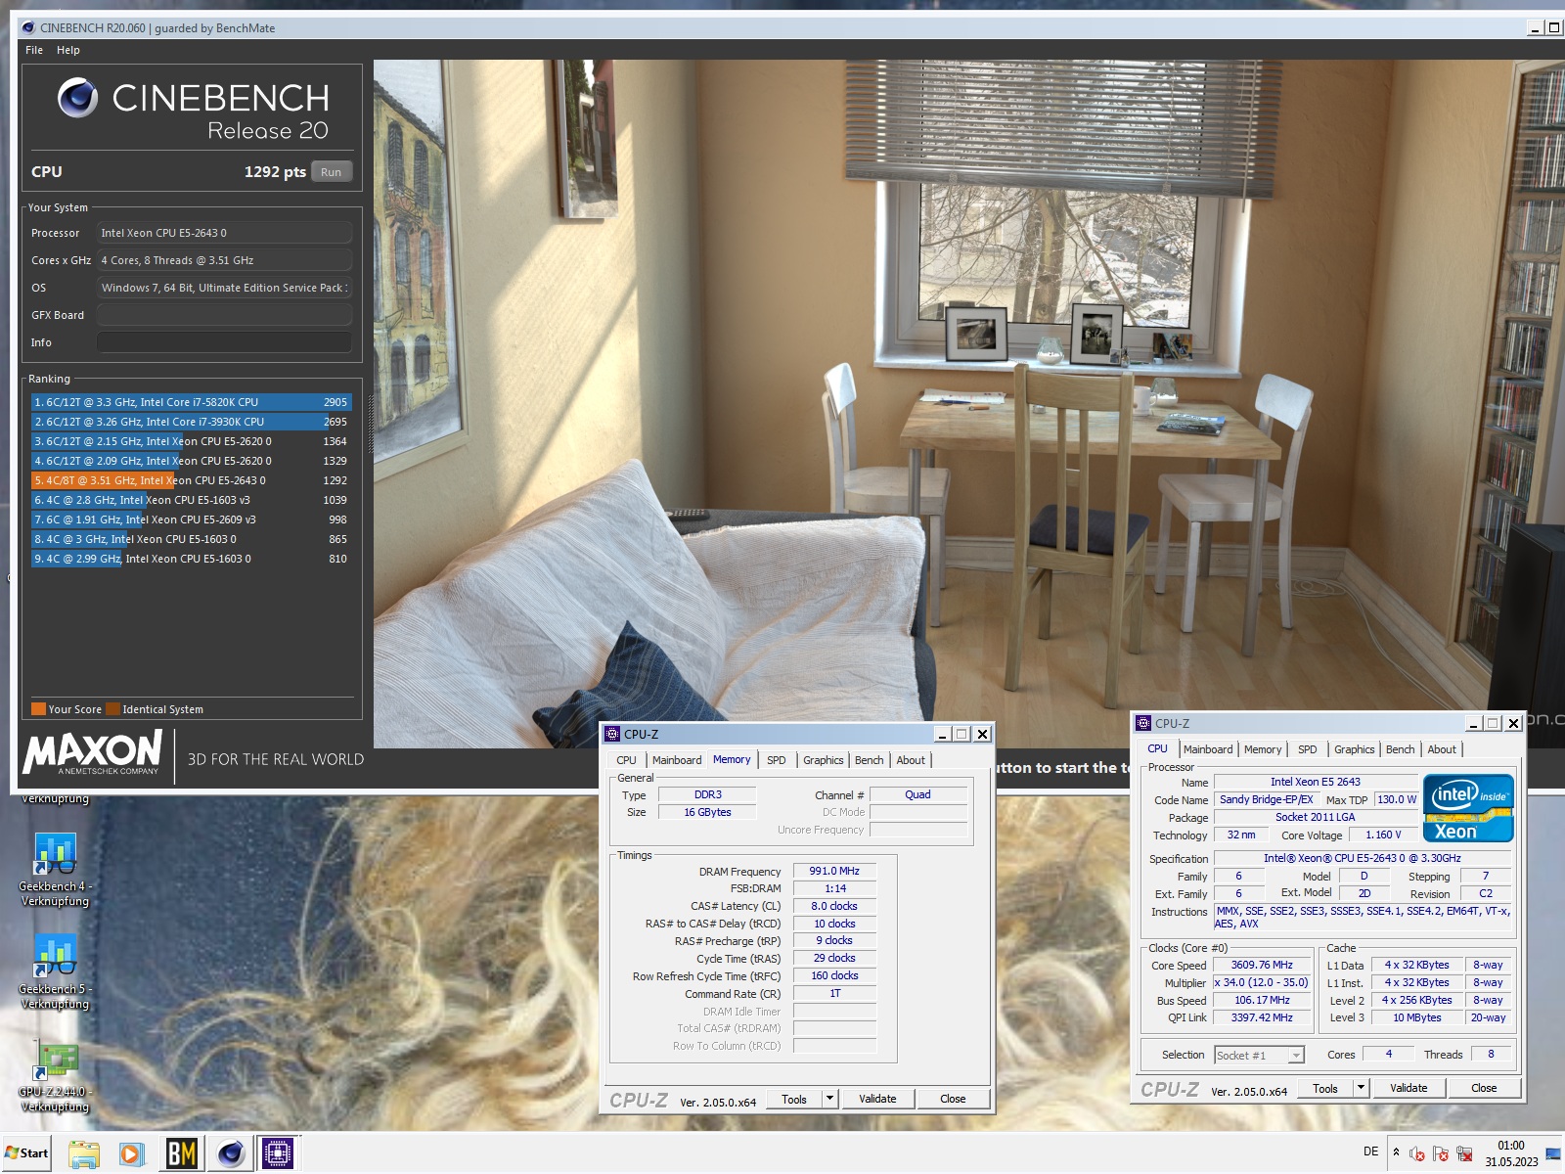Click the DRAM Frequency 991.0 MHz value
This screenshot has width=1565, height=1174.
[x=834, y=872]
